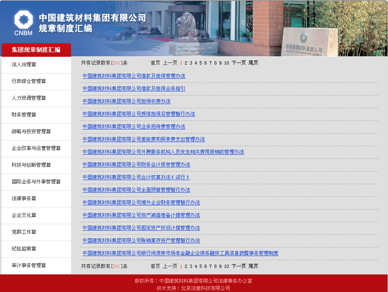The width and height of the screenshot is (388, 292).
Task: Select page 1 in the upper pagination
Action: tap(181, 63)
